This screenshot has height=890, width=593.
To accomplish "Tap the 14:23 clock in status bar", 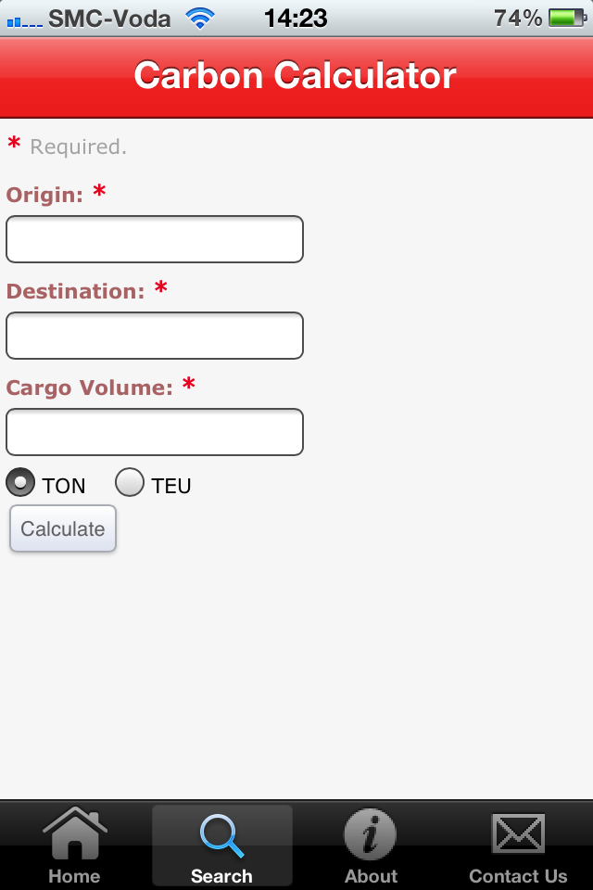I will tap(296, 18).
